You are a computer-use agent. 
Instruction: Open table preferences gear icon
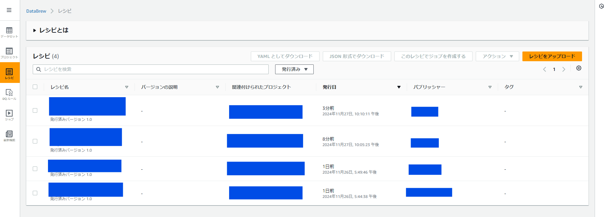click(x=578, y=68)
